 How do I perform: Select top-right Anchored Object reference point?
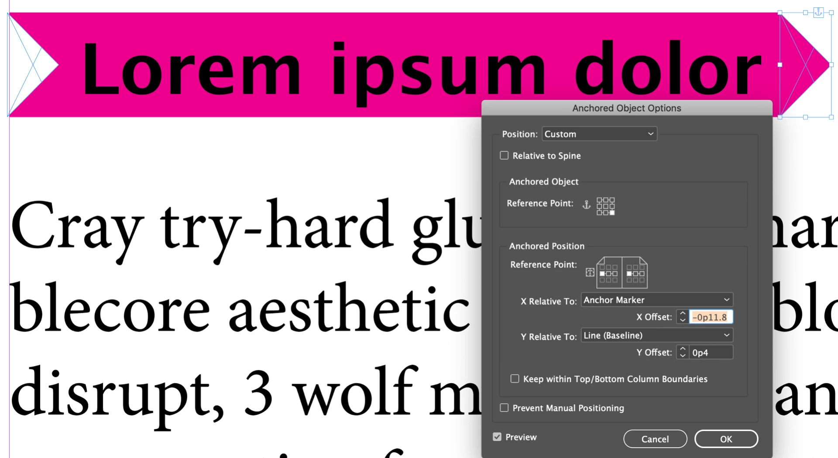pos(612,200)
